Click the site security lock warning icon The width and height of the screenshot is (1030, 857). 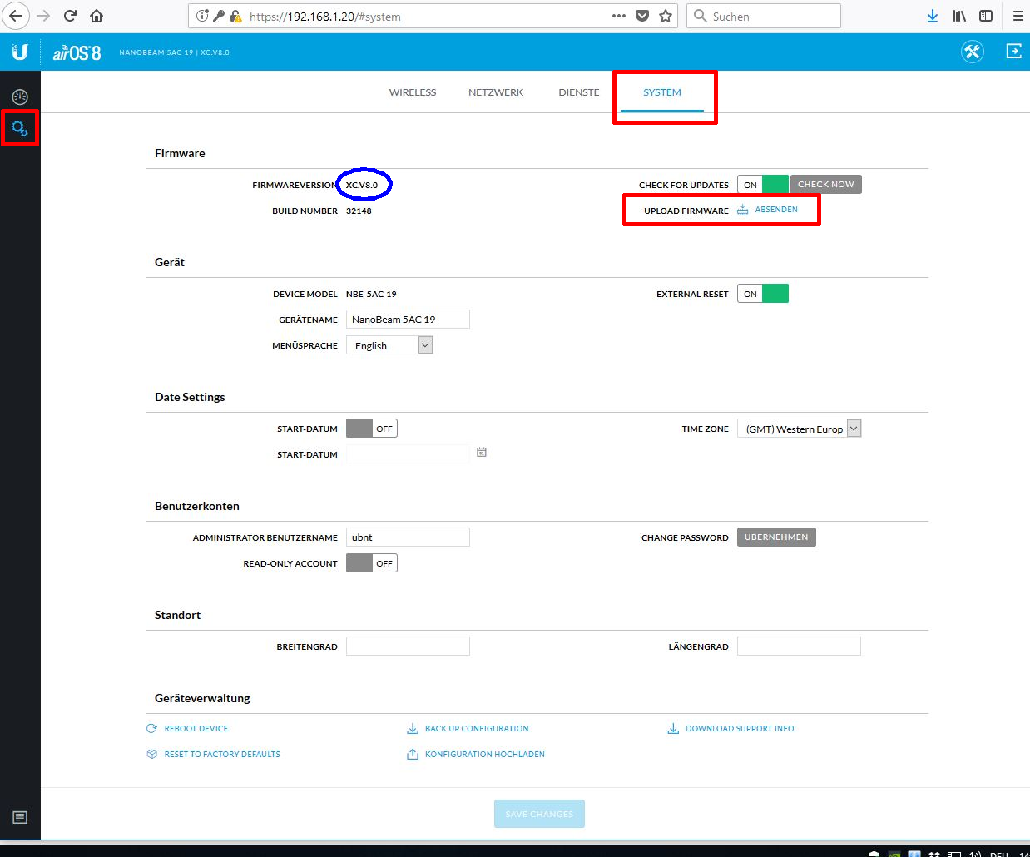[x=235, y=16]
